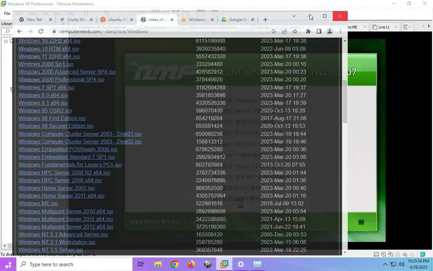Open the Chrome extensions puzzle icon
The height and width of the screenshot is (271, 433).
(308, 32)
